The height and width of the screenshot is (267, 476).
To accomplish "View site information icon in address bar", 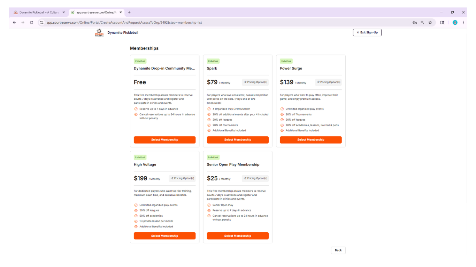I will [x=42, y=23].
